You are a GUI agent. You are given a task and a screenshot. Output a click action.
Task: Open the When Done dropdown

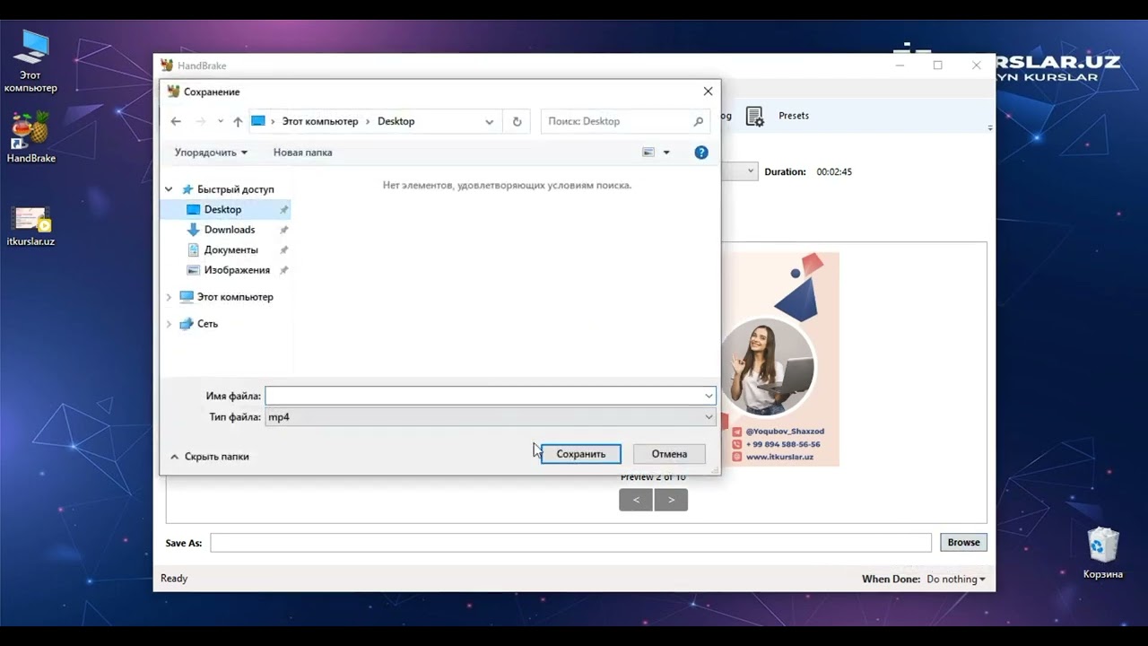tap(956, 579)
